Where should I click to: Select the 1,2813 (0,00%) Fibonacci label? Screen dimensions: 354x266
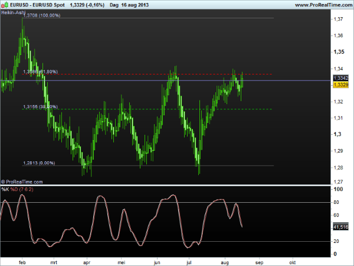pyautogui.click(x=39, y=163)
